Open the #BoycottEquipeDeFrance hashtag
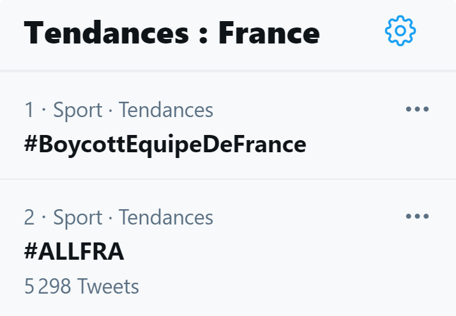456x316 pixels. [x=165, y=145]
